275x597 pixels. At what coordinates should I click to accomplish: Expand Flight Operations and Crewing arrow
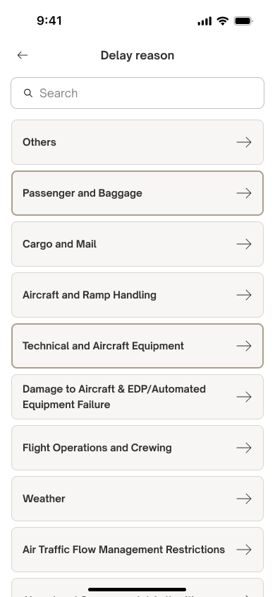[244, 448]
